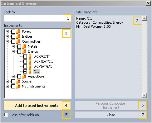Click the Indices group coins icon

(18, 36)
